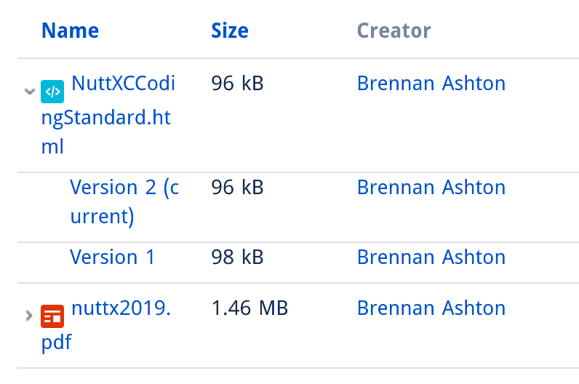Open Version 2 (current) link
Image resolution: width=579 pixels, height=384 pixels.
(124, 201)
